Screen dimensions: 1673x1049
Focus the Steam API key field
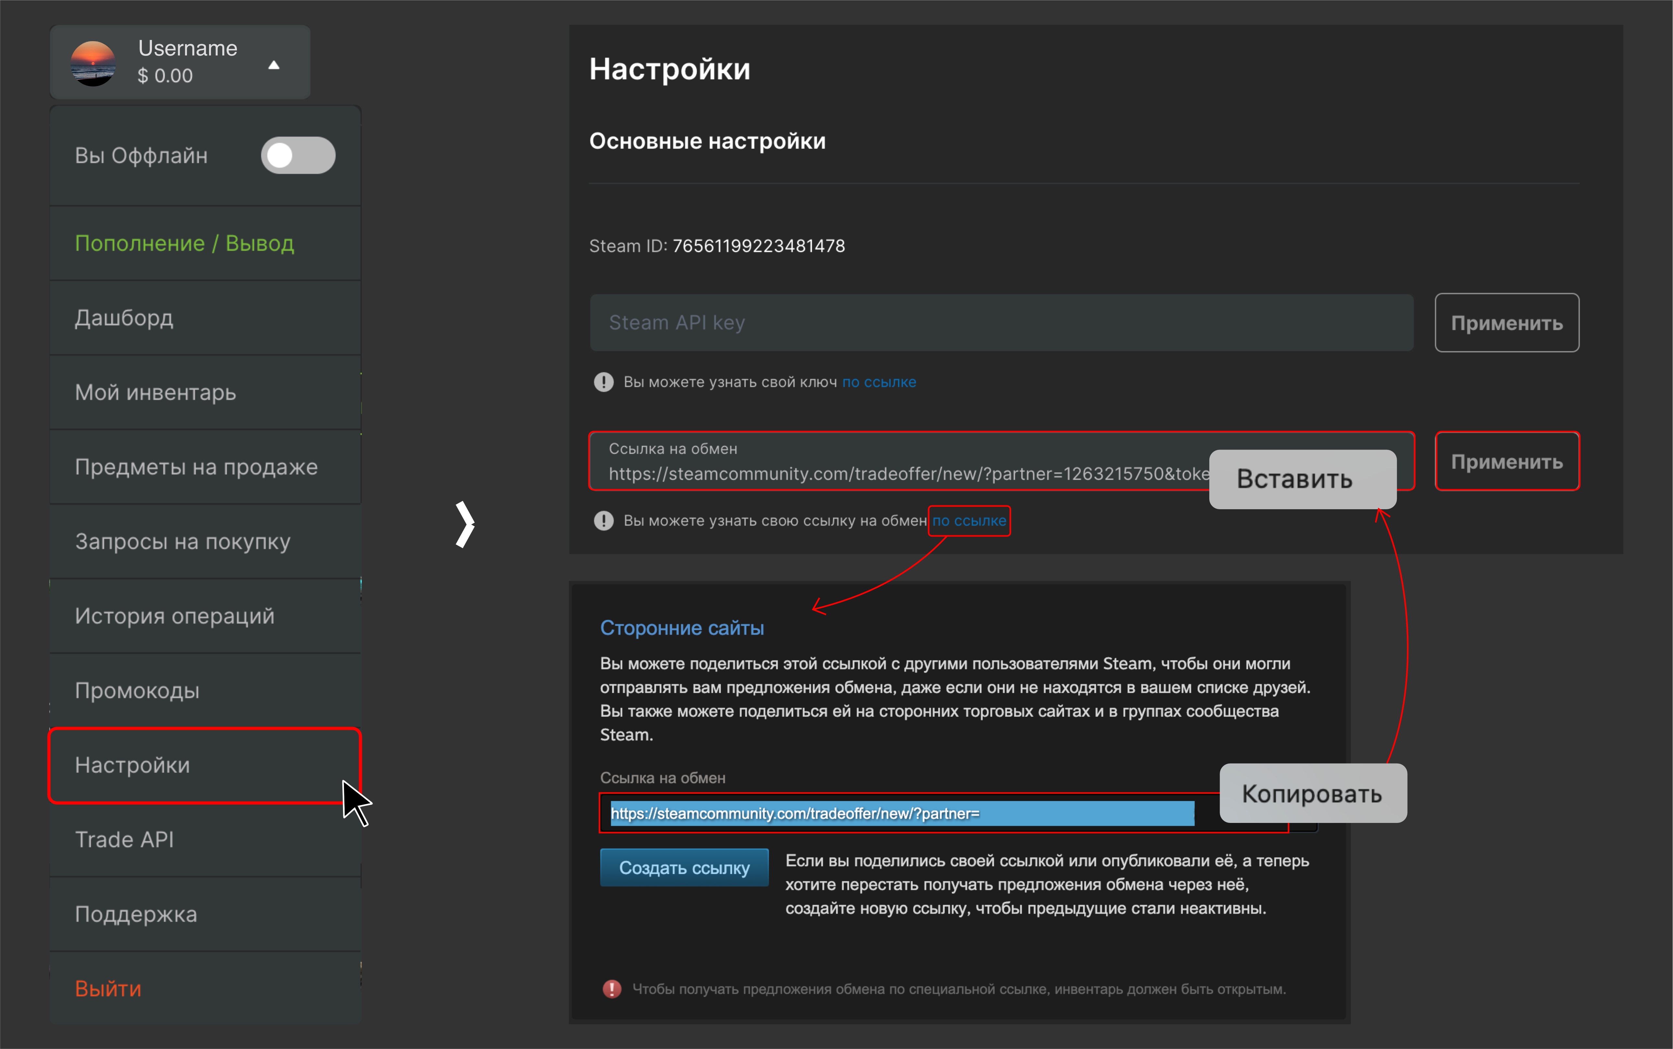click(1001, 323)
